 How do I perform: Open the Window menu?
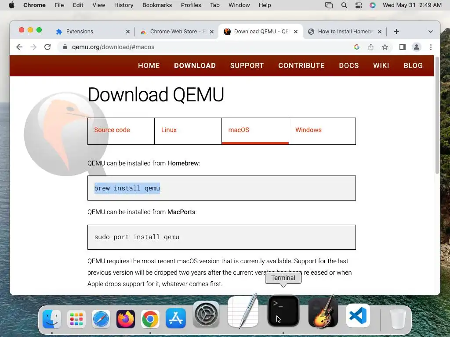pyautogui.click(x=239, y=5)
